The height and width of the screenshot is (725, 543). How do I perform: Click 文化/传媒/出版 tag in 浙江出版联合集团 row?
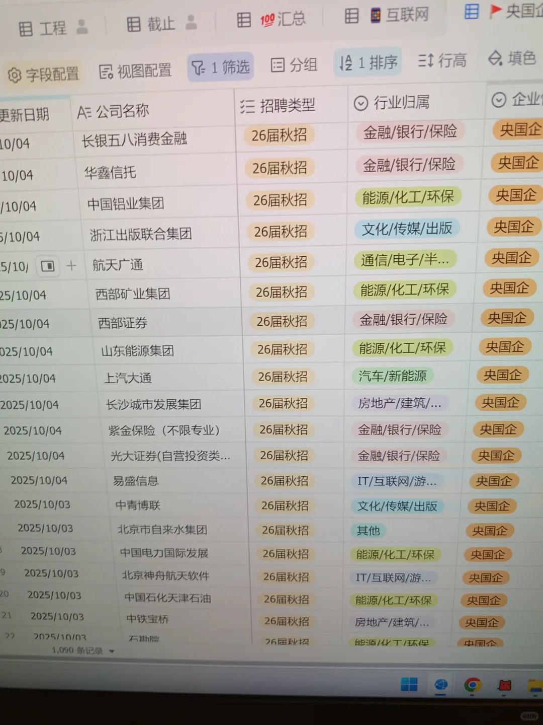pos(407,229)
